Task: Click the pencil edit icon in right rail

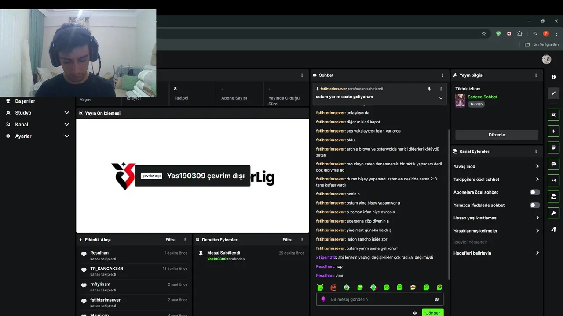Action: pos(553,93)
